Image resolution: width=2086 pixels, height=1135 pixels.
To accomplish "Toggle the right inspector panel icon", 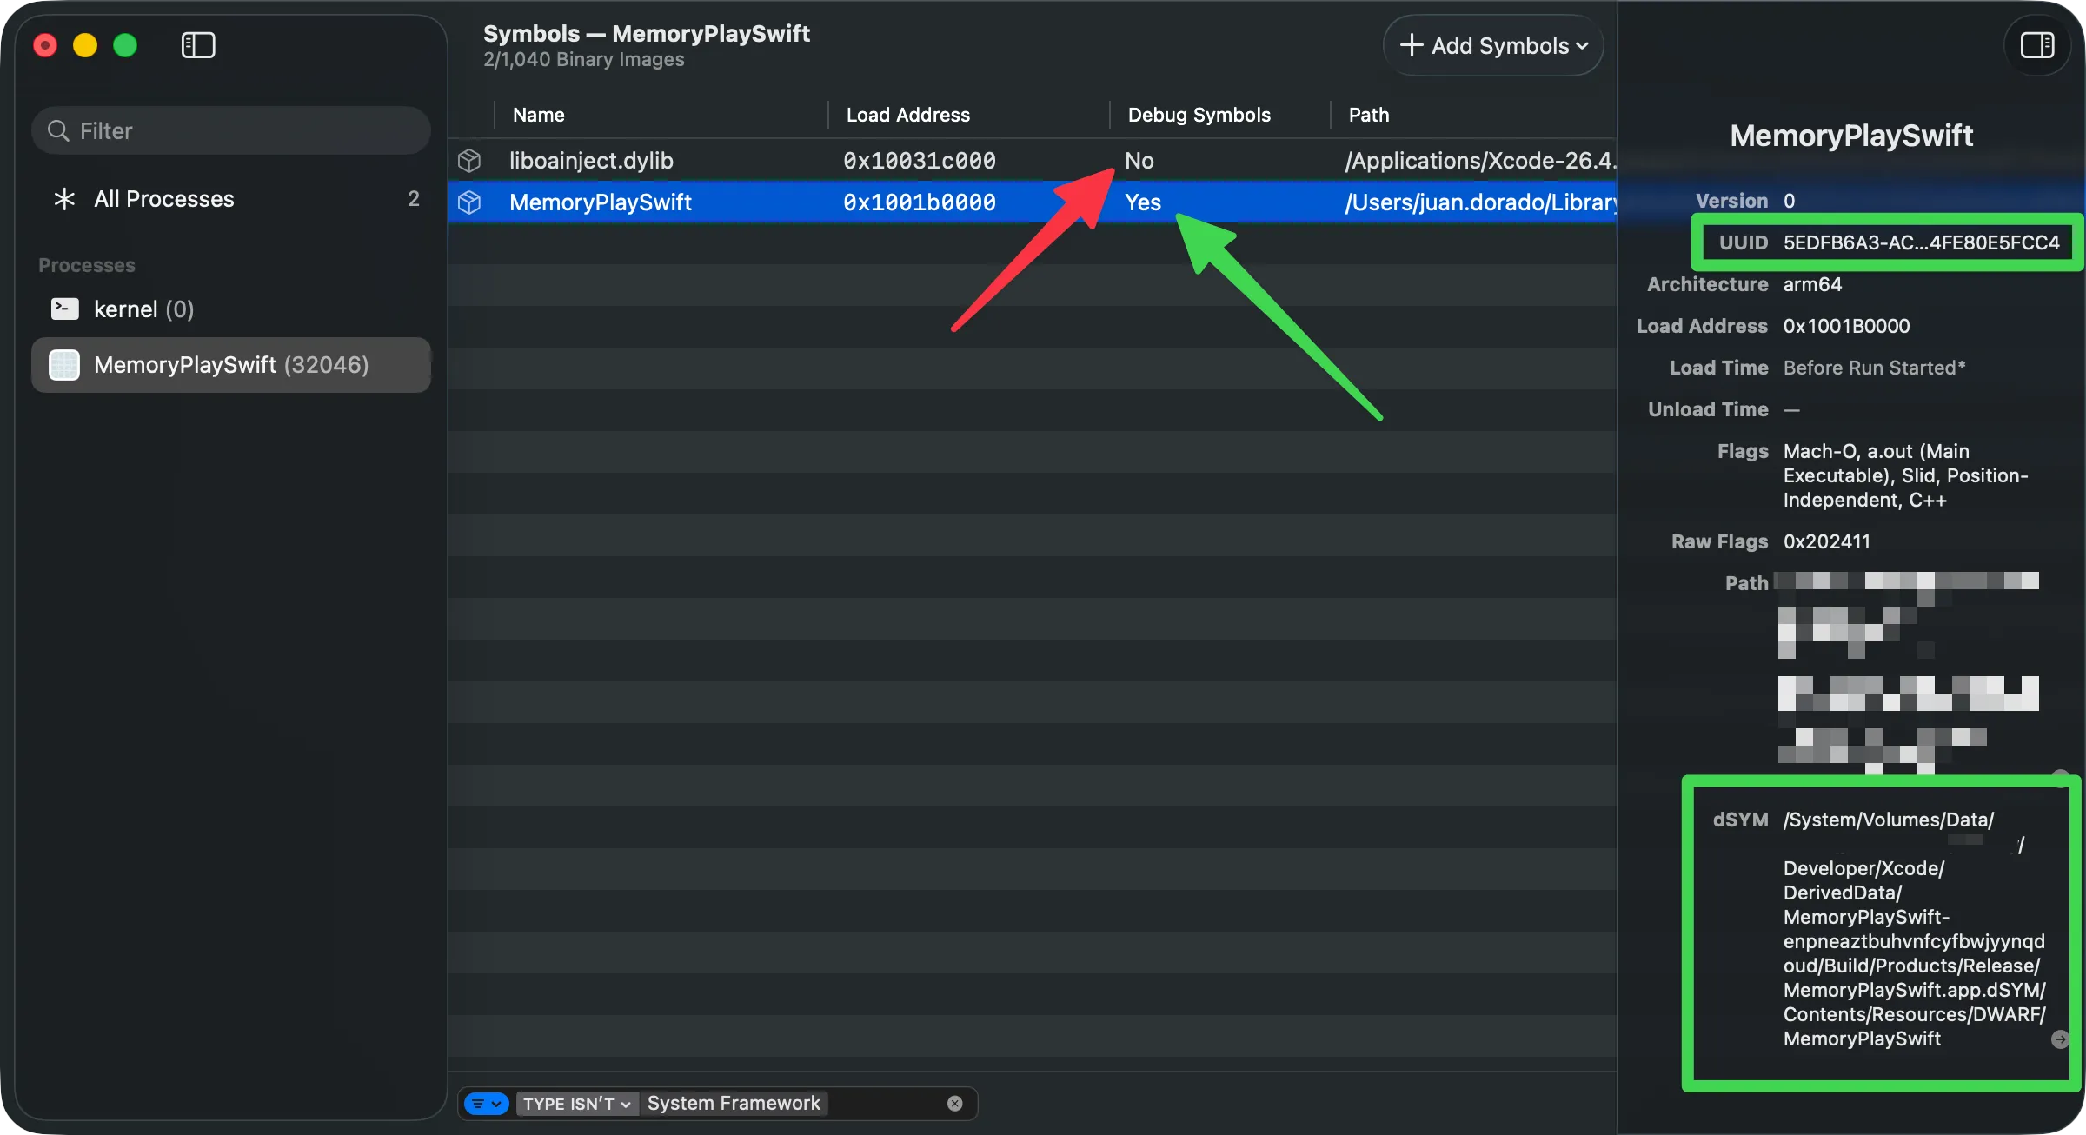I will pyautogui.click(x=2037, y=45).
